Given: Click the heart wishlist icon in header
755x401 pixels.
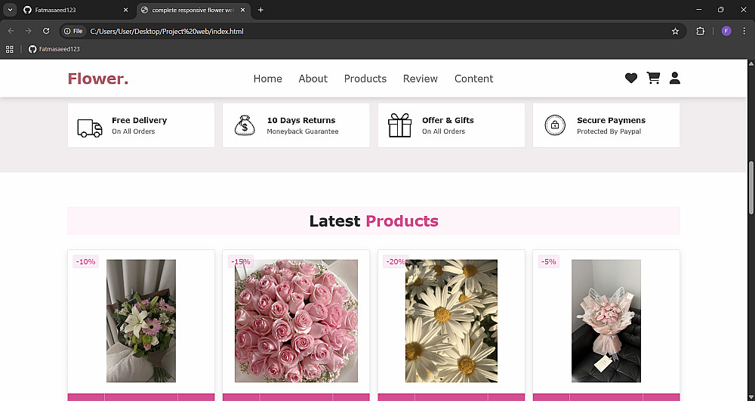Looking at the screenshot, I should 630,78.
